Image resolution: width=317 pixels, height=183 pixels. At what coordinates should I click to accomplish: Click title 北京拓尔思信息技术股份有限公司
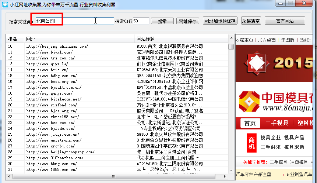tap(170, 58)
